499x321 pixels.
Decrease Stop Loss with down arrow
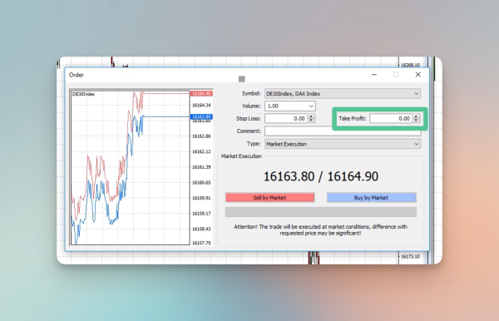click(x=312, y=121)
